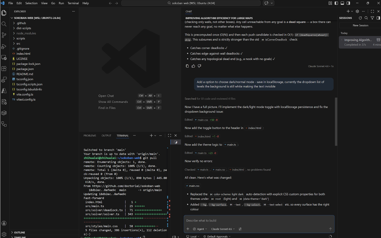Viewport: 381px width, 238px height.
Task: Open the Improving Algorithm session
Action: click(360, 42)
